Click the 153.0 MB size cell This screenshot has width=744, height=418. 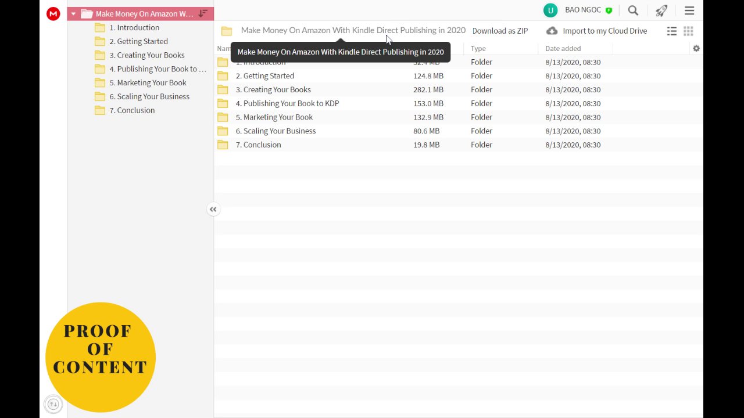(x=428, y=103)
